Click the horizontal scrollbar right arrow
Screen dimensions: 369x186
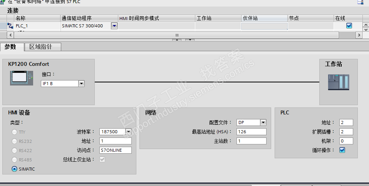(x=359, y=35)
